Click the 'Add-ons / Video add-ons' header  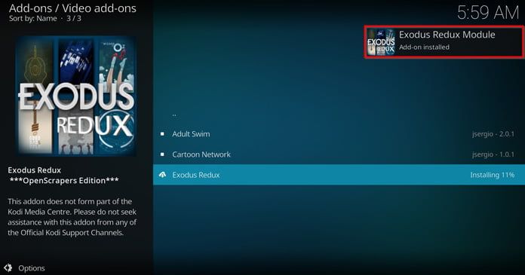[72, 8]
